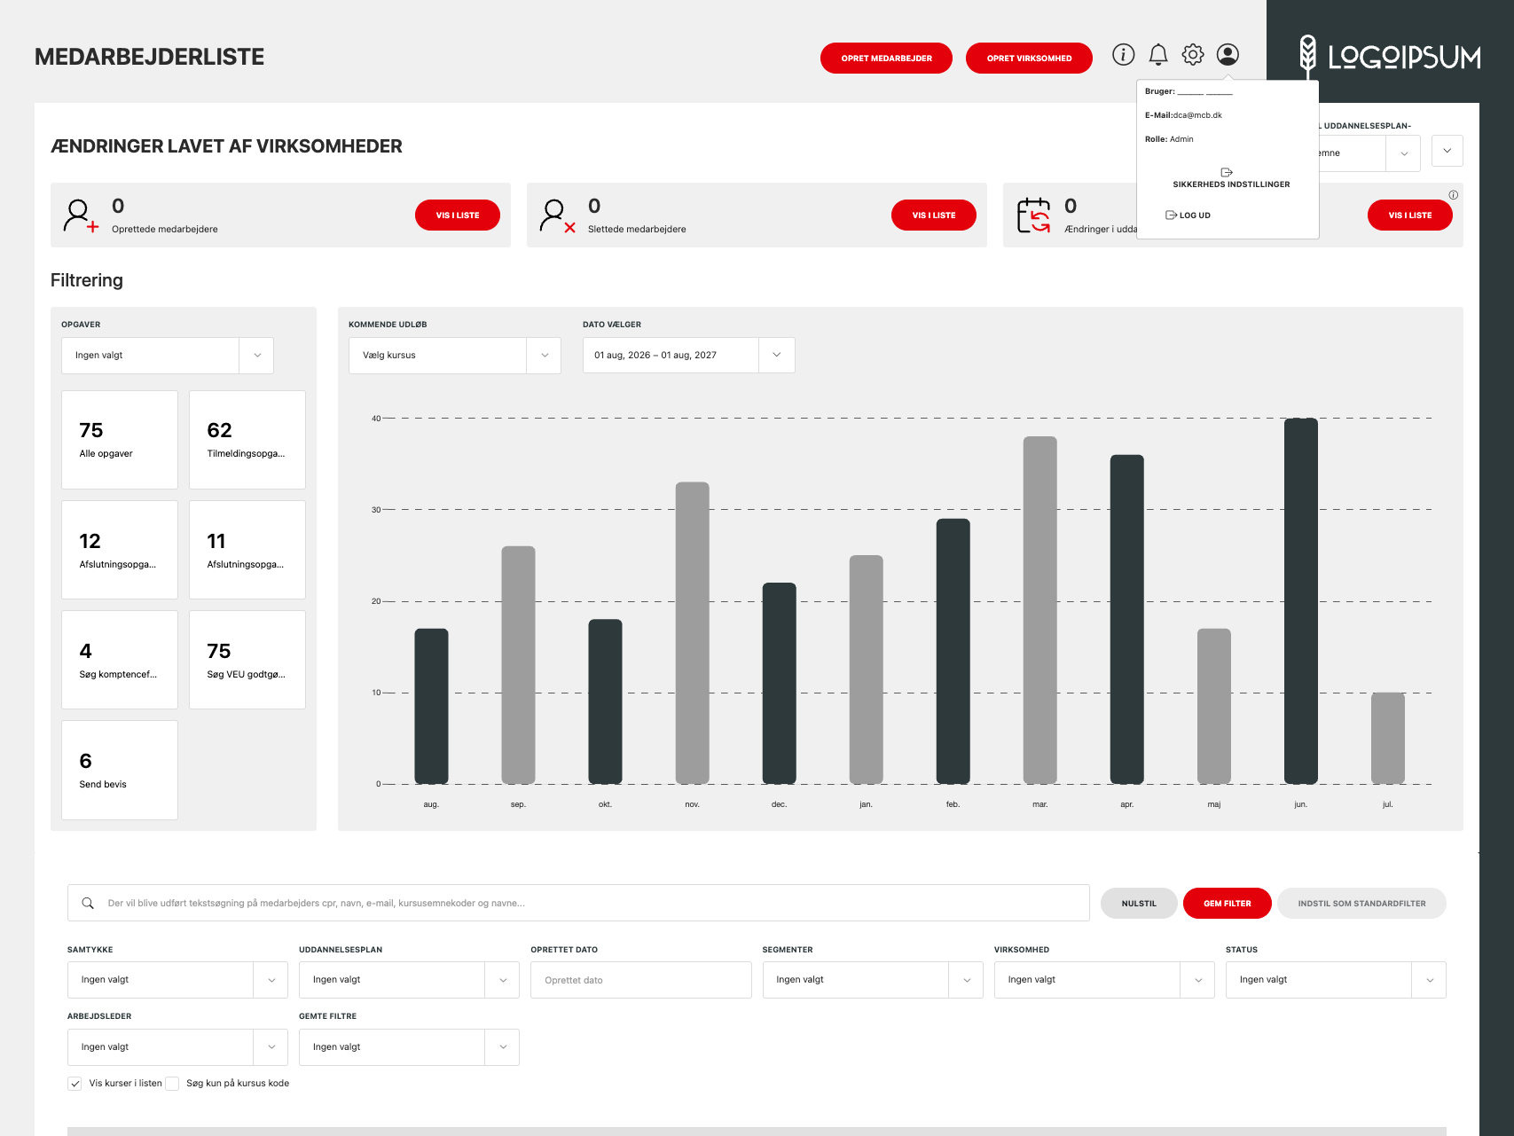The width and height of the screenshot is (1514, 1136).
Task: Click the search magnifier icon
Action: (88, 903)
